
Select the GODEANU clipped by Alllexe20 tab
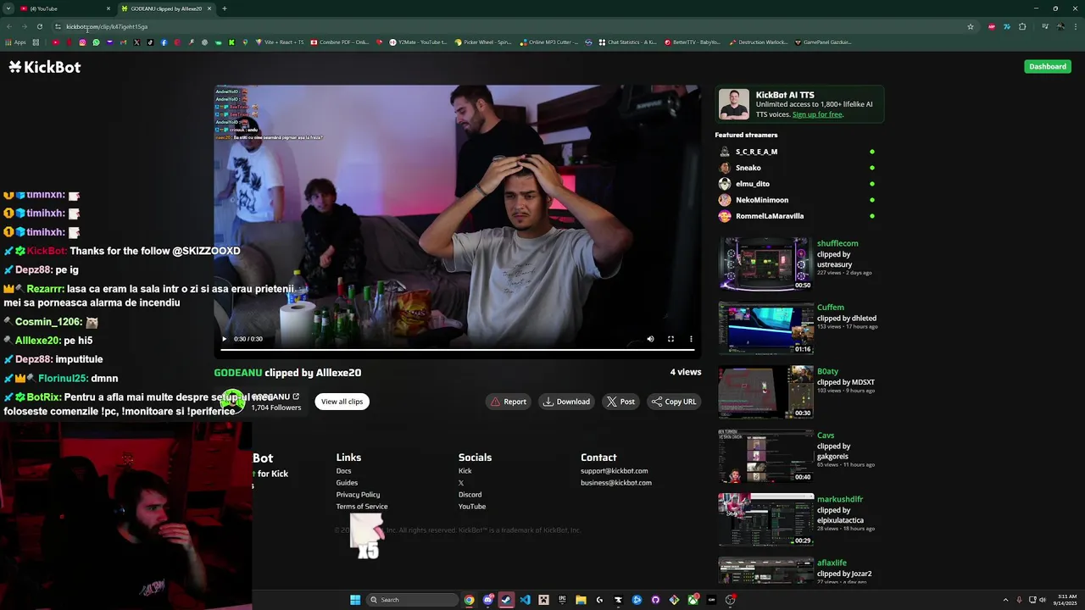(166, 8)
